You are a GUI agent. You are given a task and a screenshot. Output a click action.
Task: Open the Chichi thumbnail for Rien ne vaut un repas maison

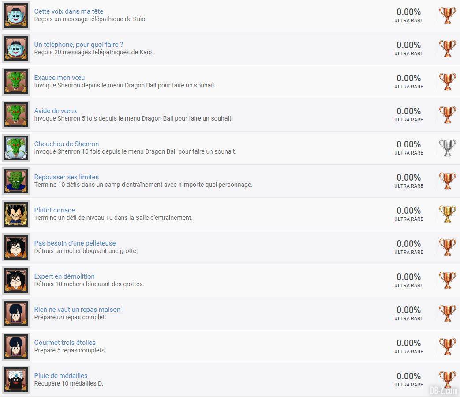(x=16, y=313)
